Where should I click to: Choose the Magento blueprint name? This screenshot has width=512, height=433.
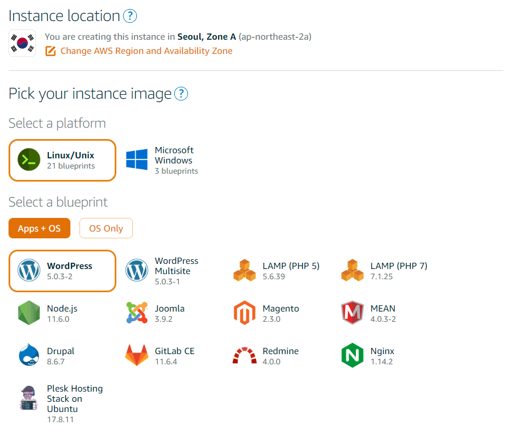281,309
